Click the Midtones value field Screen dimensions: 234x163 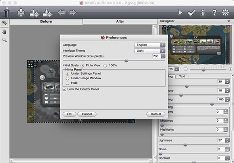[x=220, y=121]
